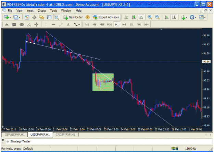This screenshot has width=214, height=152.
Task: Toggle Expert Advisors on or off
Action: coord(106,17)
